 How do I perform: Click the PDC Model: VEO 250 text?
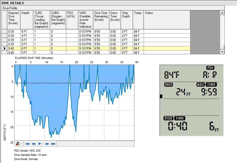point(27,151)
